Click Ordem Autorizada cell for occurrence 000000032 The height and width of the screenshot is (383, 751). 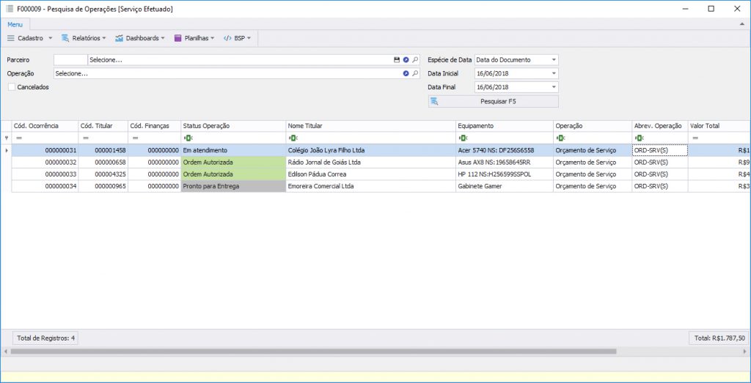click(x=233, y=162)
